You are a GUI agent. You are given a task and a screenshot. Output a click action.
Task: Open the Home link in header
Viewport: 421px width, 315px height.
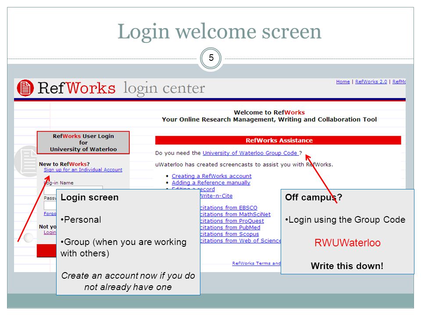click(x=343, y=82)
